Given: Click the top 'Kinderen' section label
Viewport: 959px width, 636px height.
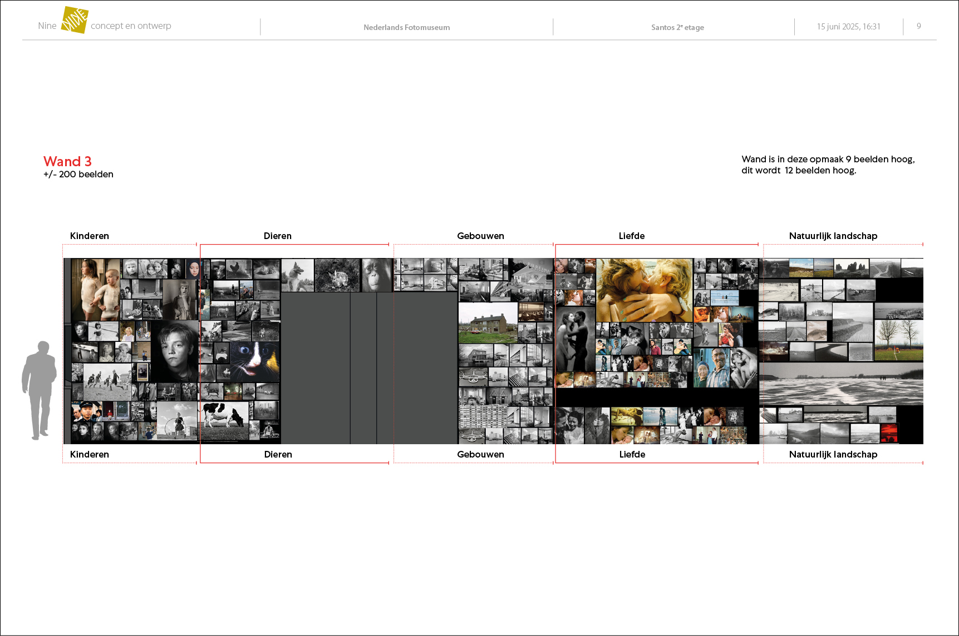Looking at the screenshot, I should pos(90,236).
